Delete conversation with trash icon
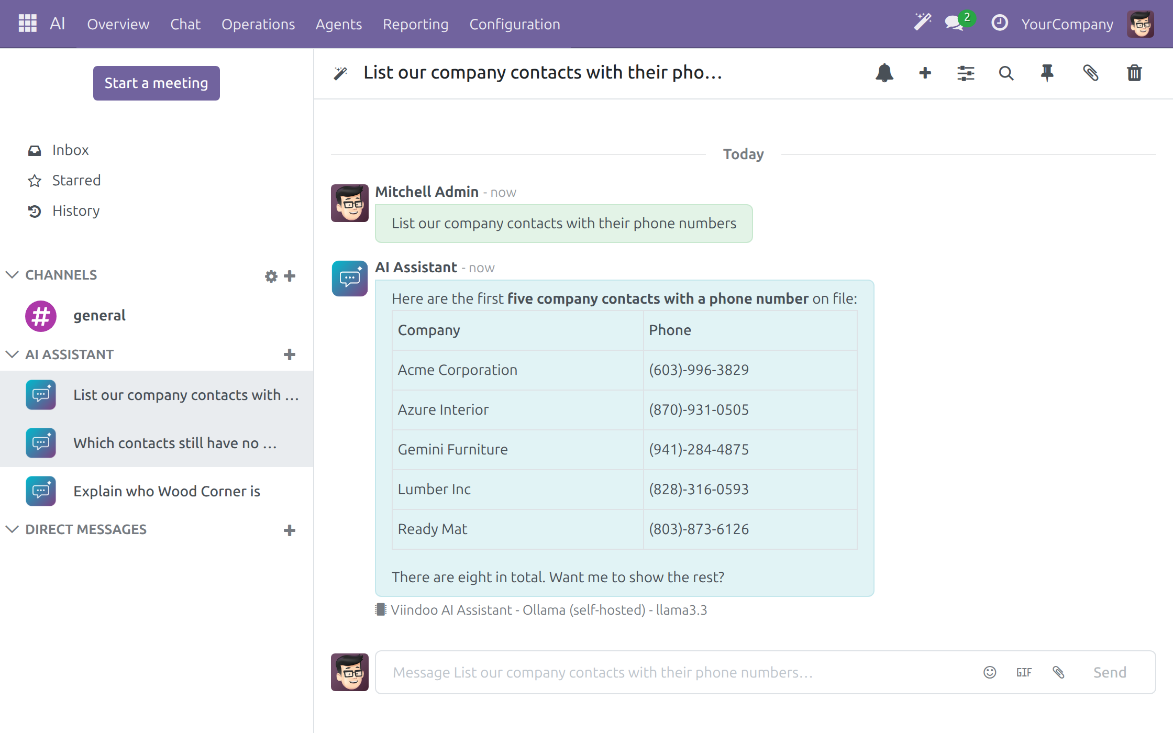 point(1134,73)
